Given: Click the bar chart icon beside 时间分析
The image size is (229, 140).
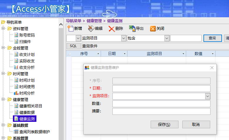Looking at the screenshot, I should (x=16, y=93).
